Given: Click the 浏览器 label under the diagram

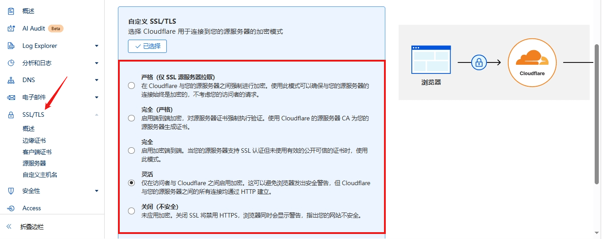Looking at the screenshot, I should coord(431,83).
